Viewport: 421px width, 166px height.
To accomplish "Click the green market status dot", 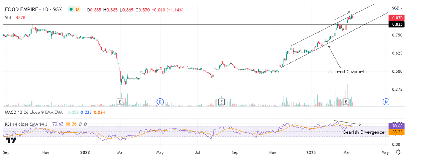I will click(71, 9).
